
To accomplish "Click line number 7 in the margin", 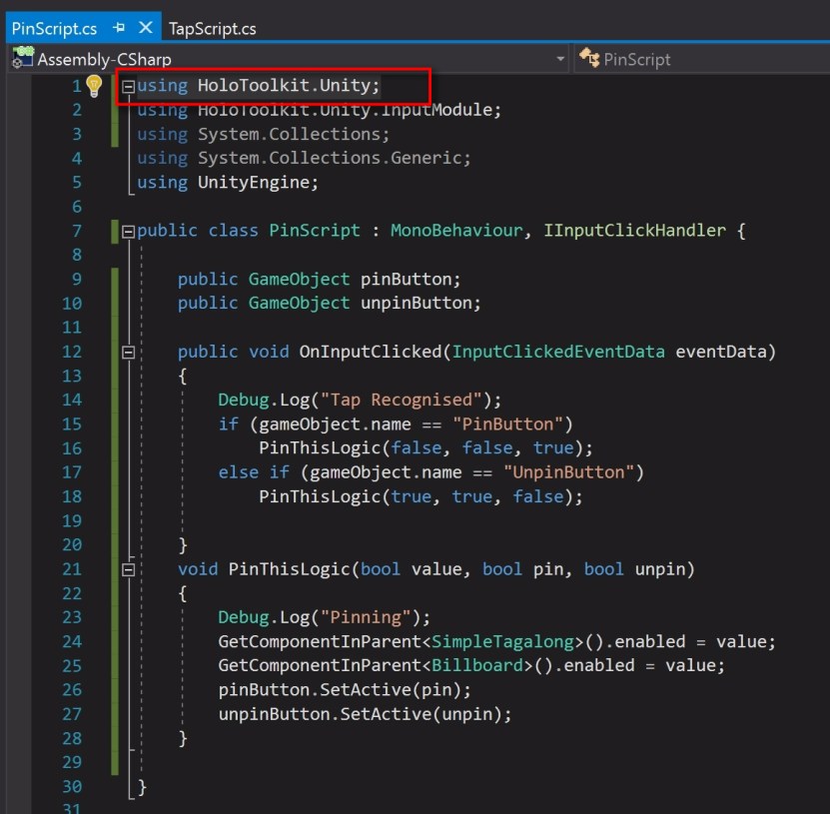I will (x=77, y=231).
